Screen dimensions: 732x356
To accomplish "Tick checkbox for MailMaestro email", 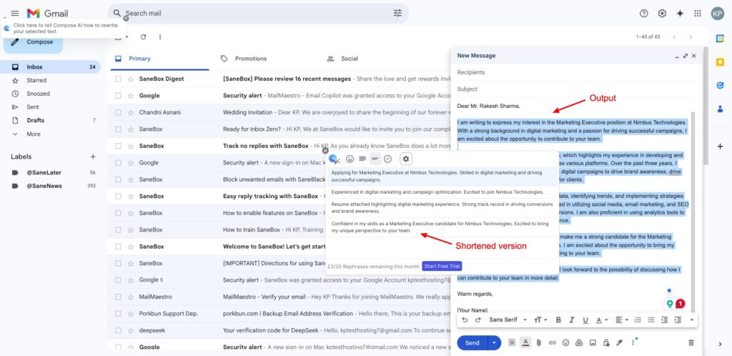I will coord(118,297).
